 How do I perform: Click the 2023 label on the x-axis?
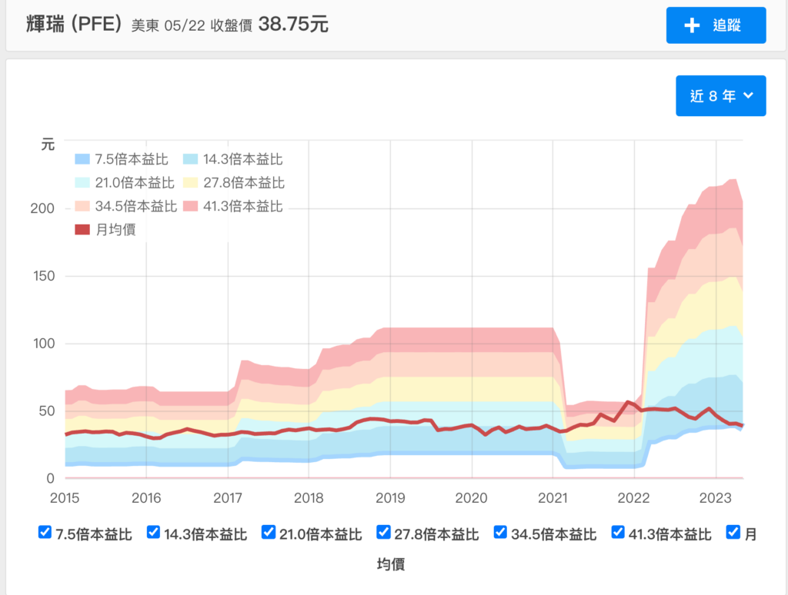tap(717, 498)
